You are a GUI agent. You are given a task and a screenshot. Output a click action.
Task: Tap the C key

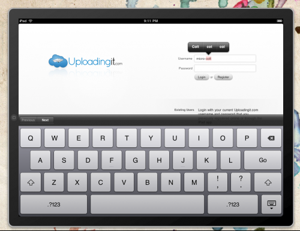point(101,183)
